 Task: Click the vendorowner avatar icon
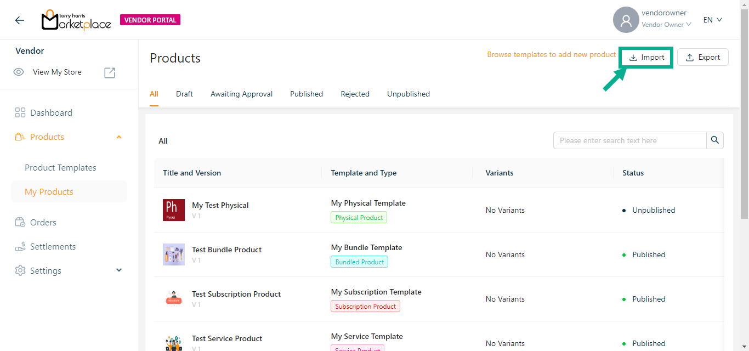coord(626,20)
